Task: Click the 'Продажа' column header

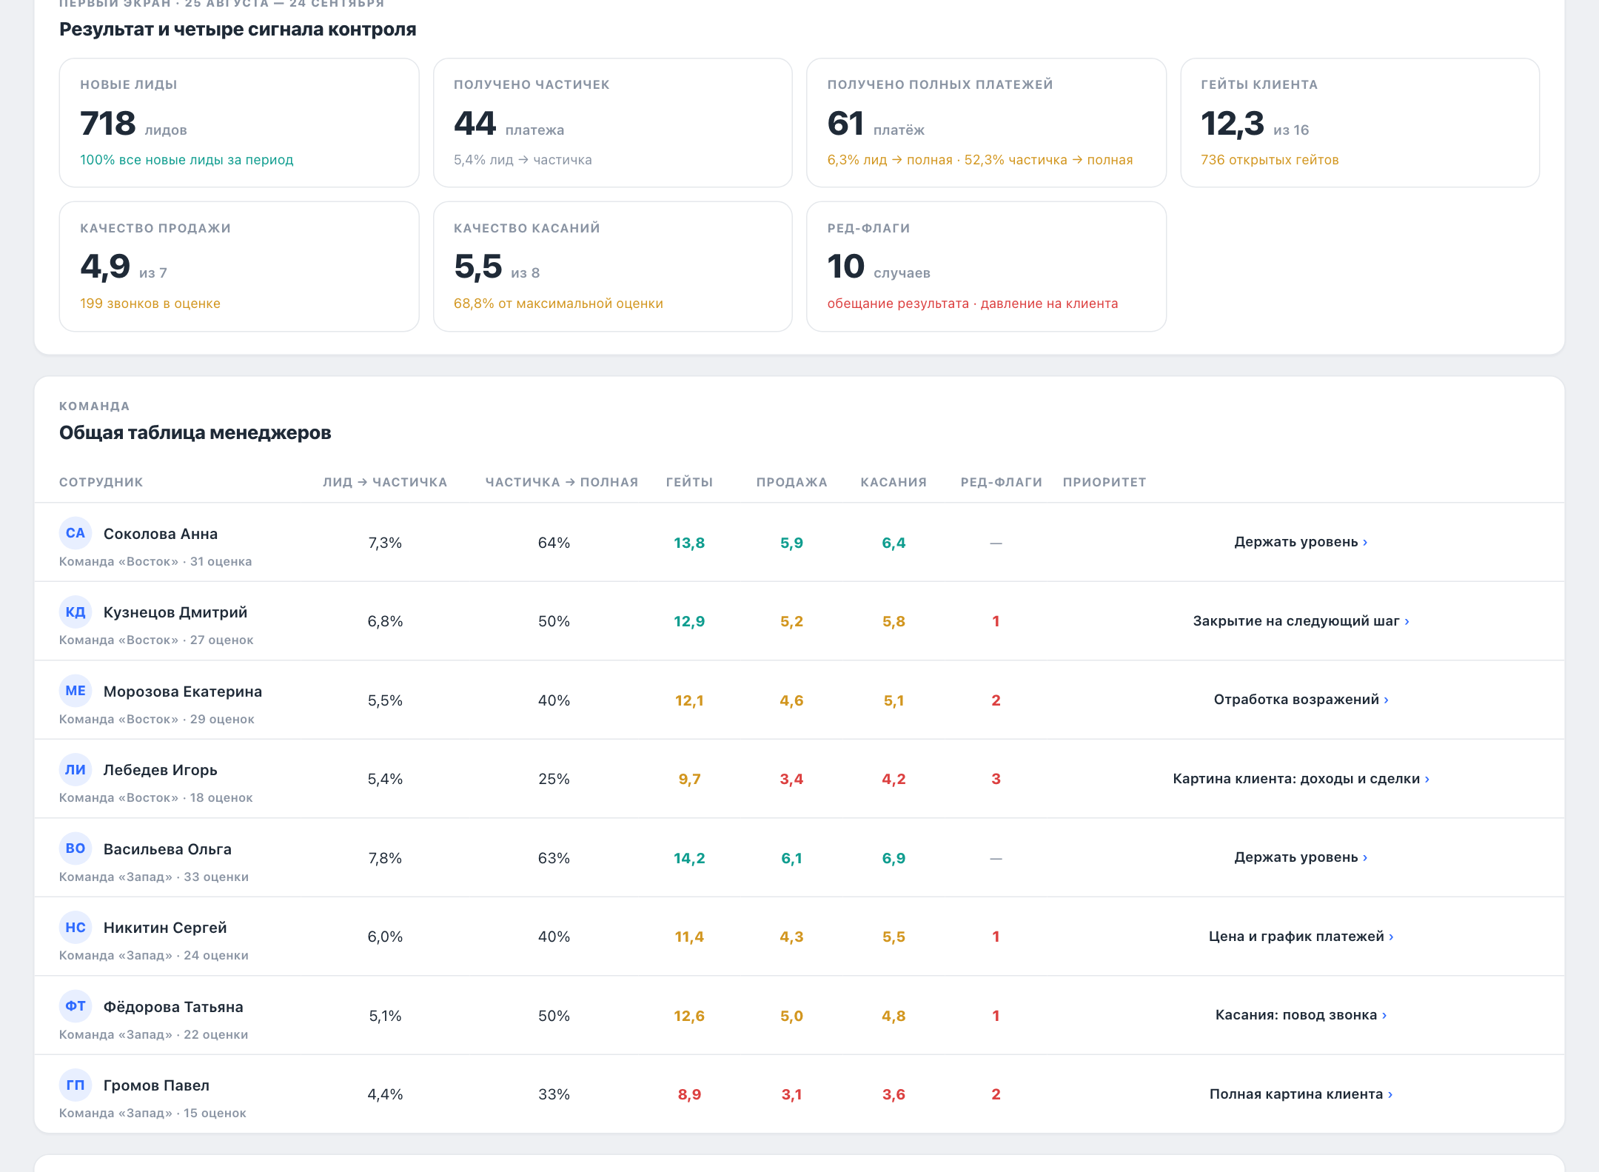Action: (792, 482)
